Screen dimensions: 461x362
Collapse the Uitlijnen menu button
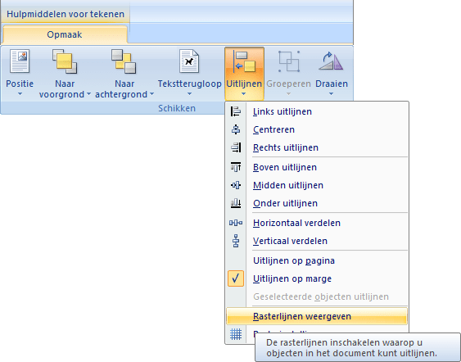coord(244,74)
